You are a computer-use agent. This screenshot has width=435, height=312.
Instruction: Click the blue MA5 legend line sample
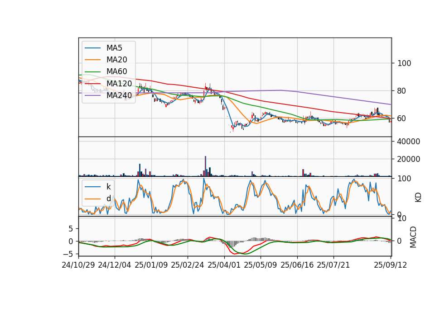[x=92, y=48]
